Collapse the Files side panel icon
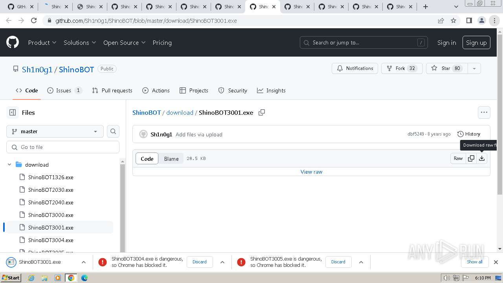The width and height of the screenshot is (503, 283). point(13,112)
